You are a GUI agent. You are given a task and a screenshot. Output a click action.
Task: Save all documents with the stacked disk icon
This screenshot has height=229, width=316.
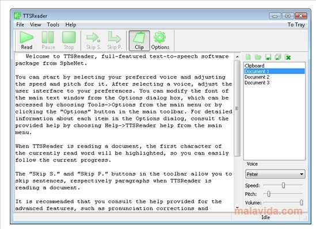click(x=278, y=57)
